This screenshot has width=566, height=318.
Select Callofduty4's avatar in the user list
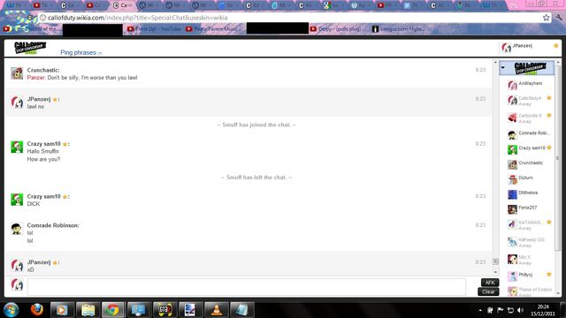(x=512, y=100)
